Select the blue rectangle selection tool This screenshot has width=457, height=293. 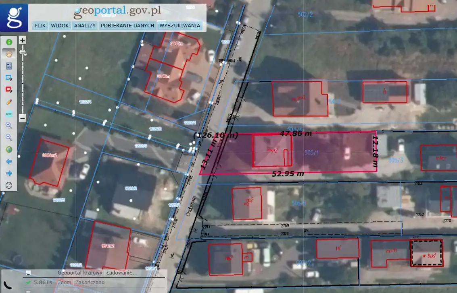[9, 78]
